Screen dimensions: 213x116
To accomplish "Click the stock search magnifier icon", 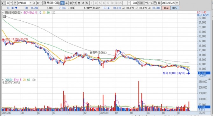I will coord(34,3).
